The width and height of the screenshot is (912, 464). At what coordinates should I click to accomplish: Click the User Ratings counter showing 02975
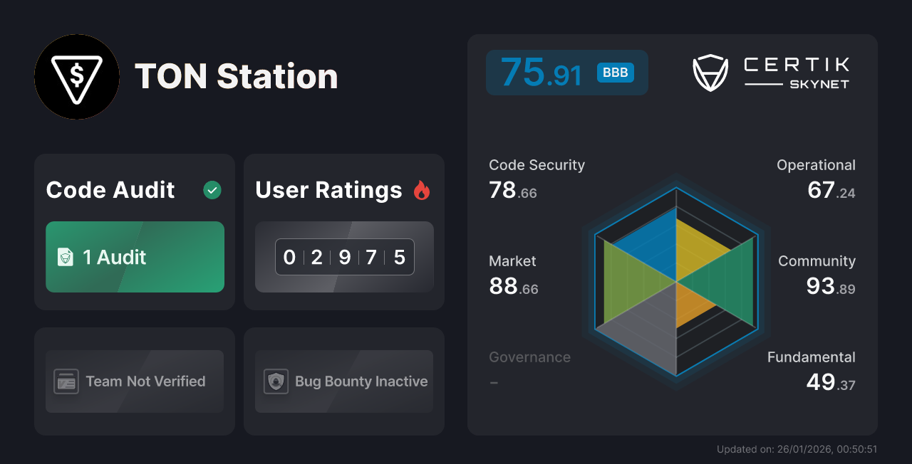344,257
